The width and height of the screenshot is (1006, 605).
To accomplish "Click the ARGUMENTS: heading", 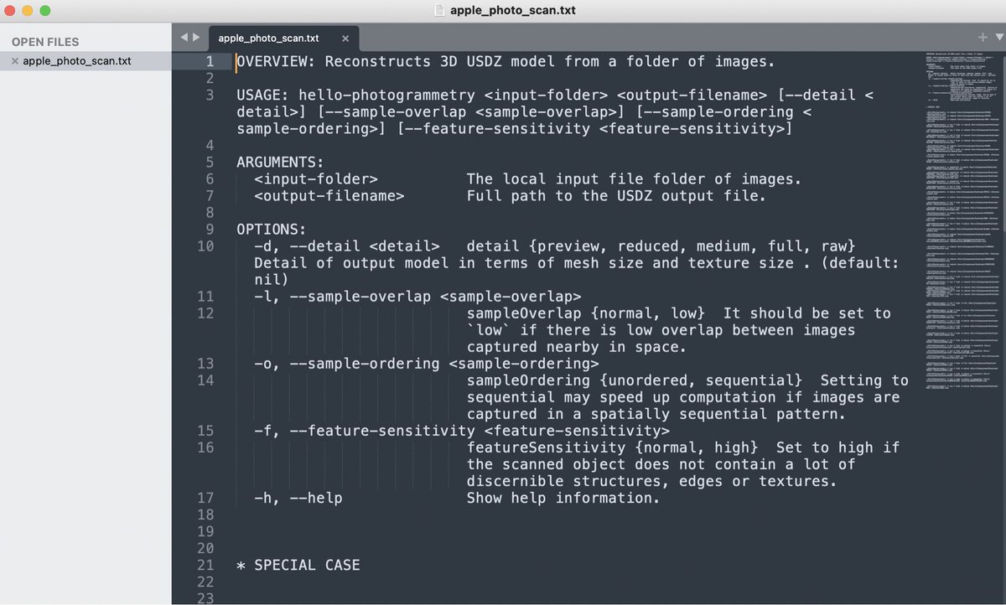I will point(280,162).
